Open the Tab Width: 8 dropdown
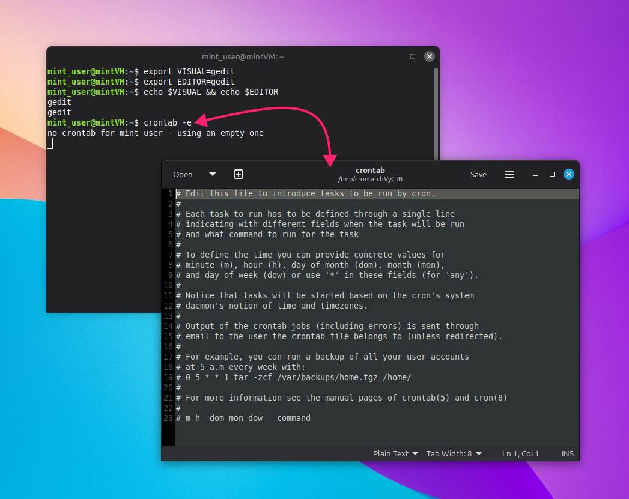The width and height of the screenshot is (629, 499). (x=454, y=453)
